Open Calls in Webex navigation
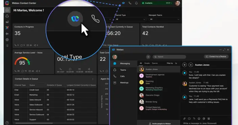238x125 pixels. coord(123,76)
